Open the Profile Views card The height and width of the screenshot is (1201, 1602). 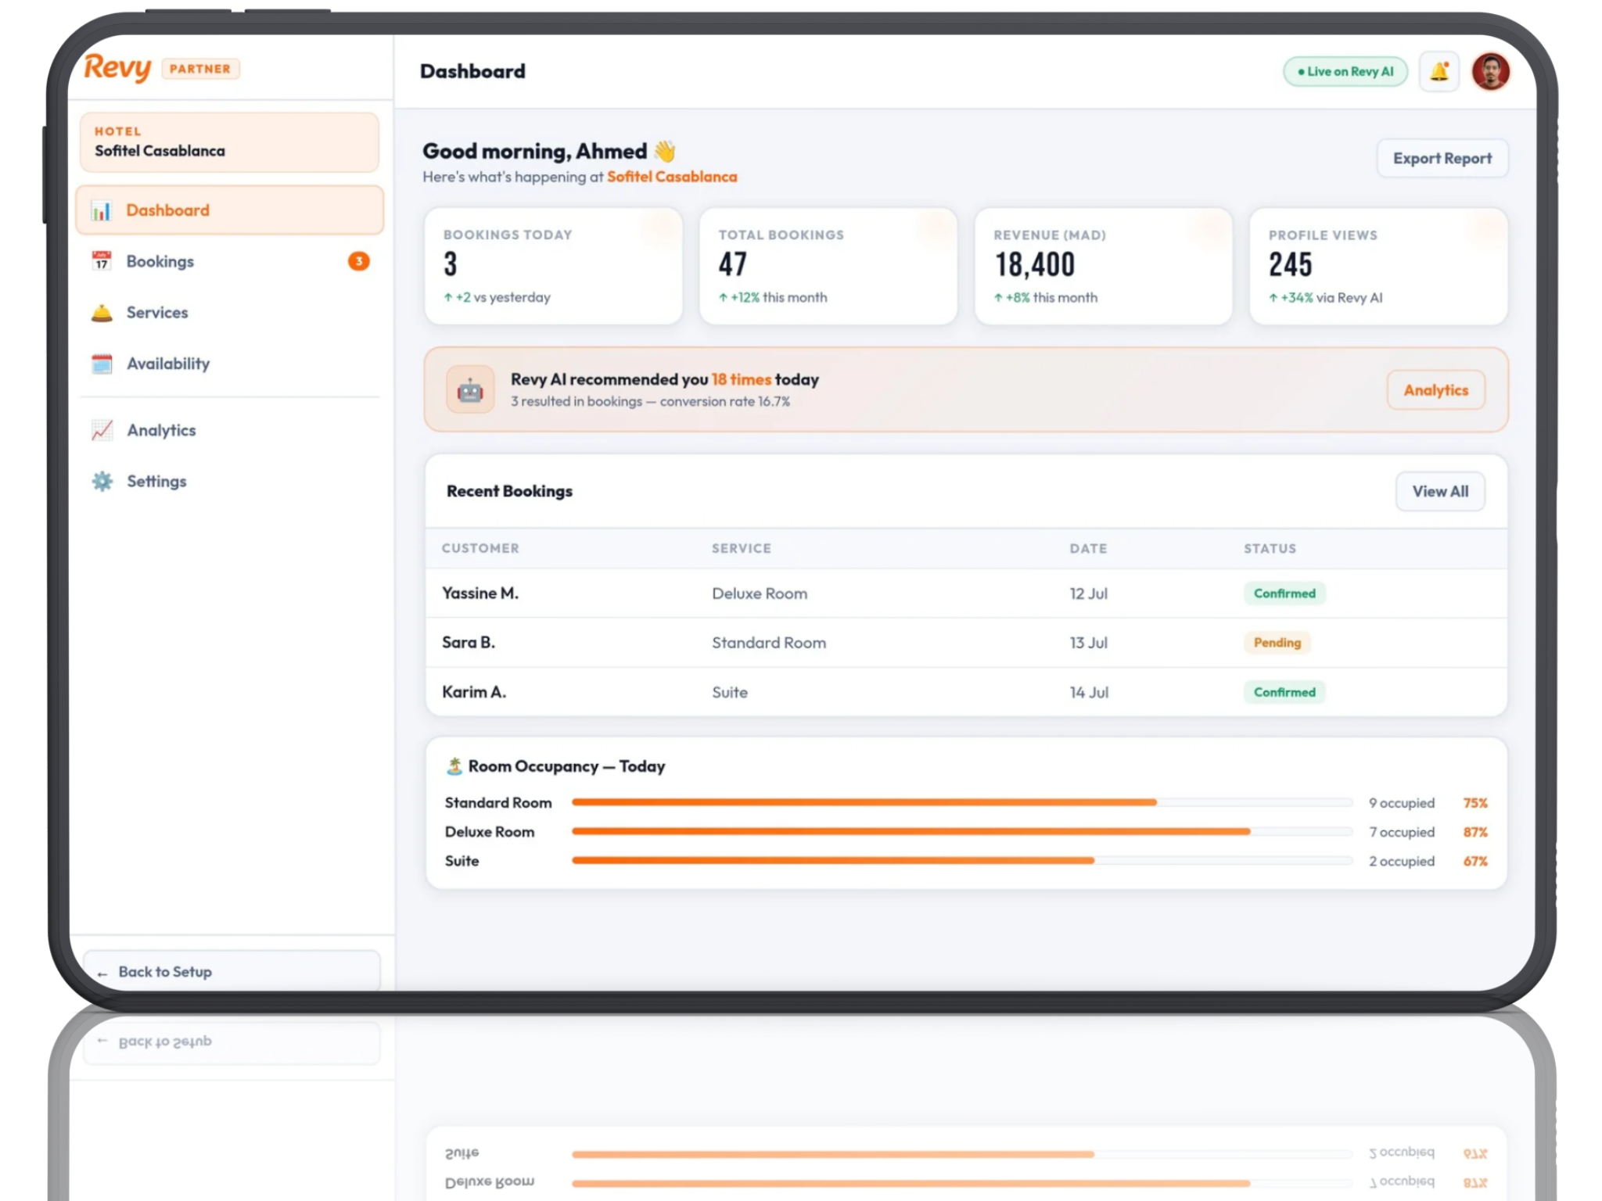[x=1378, y=266]
